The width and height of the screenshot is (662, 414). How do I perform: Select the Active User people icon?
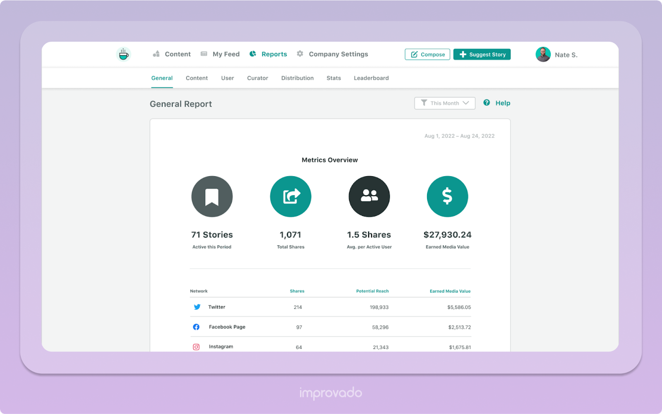[x=369, y=196]
